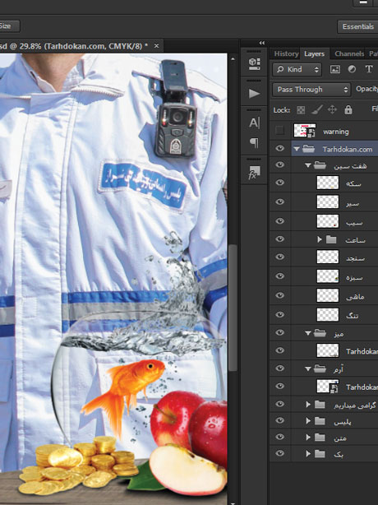Click the سکه layer thumbnail
The height and width of the screenshot is (505, 378).
pos(328,183)
